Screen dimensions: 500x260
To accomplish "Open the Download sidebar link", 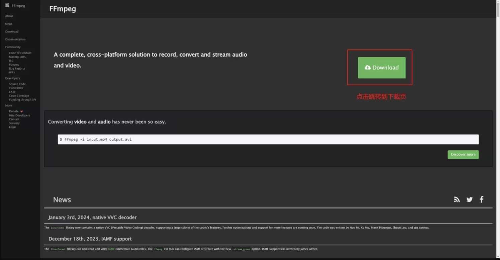I will pos(12,31).
